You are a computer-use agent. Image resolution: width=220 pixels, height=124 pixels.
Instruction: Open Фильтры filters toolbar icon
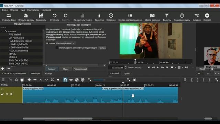pos(167,17)
